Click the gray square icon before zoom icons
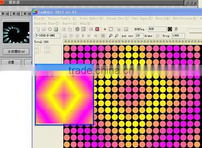Image resolution: width=202 pixels, height=148 pixels. tap(103, 36)
